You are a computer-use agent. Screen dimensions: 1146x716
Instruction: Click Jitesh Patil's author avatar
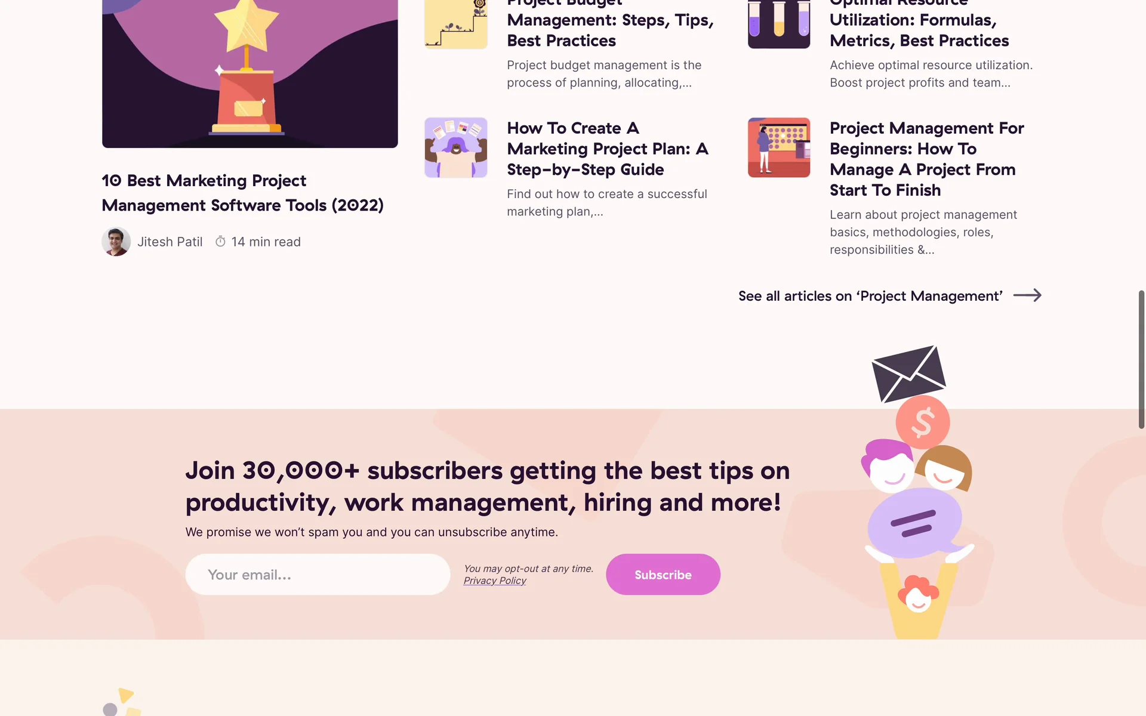point(116,242)
